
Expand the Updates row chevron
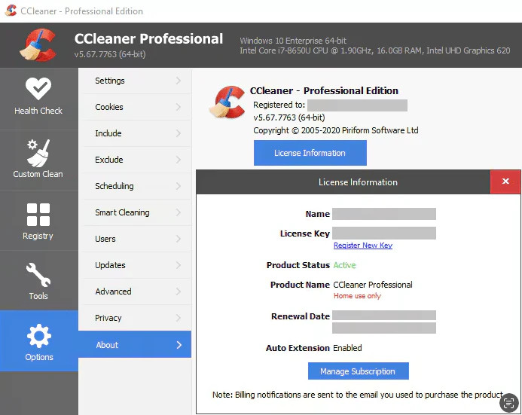(179, 265)
